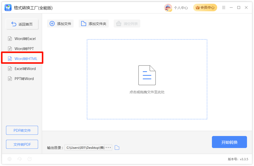
Task: Maximize the window
Action: pos(239,7)
